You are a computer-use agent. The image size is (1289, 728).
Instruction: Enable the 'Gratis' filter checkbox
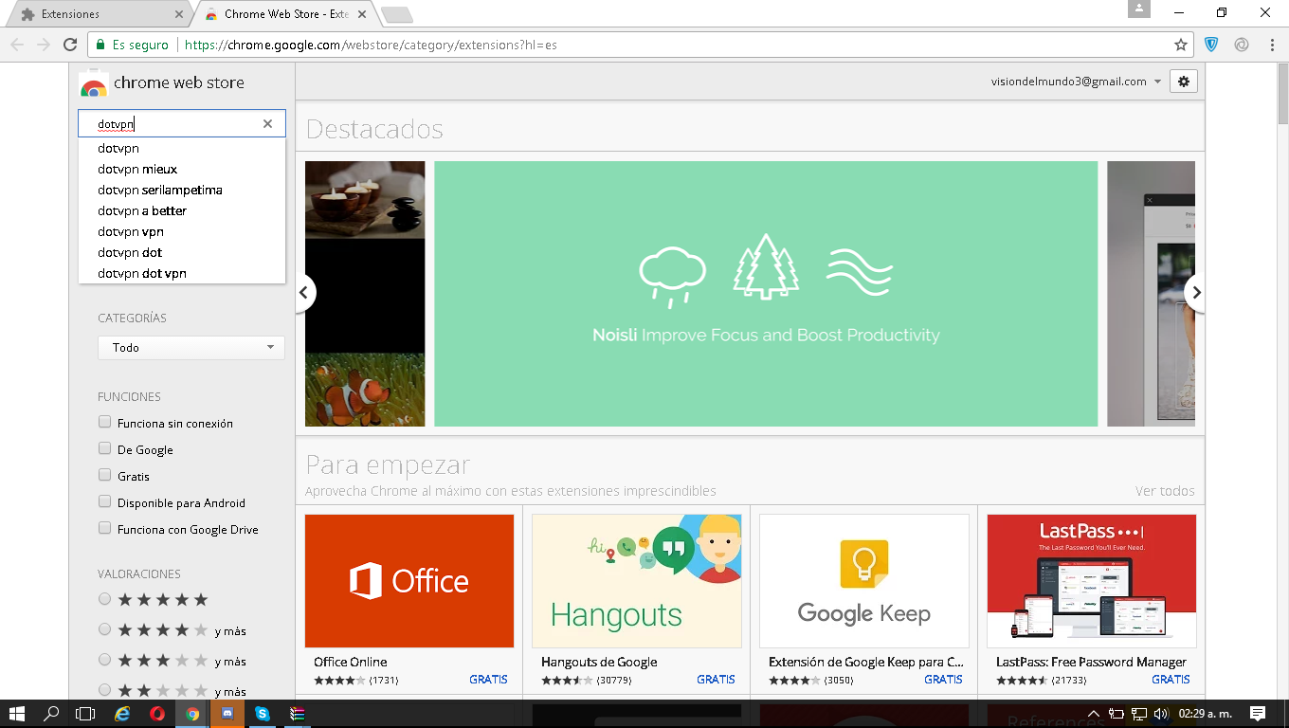[x=105, y=476]
